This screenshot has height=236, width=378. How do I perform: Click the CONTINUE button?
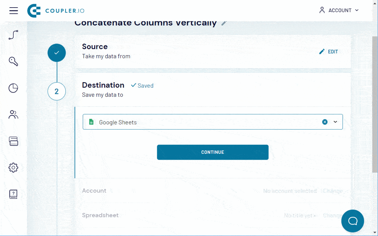click(x=213, y=152)
